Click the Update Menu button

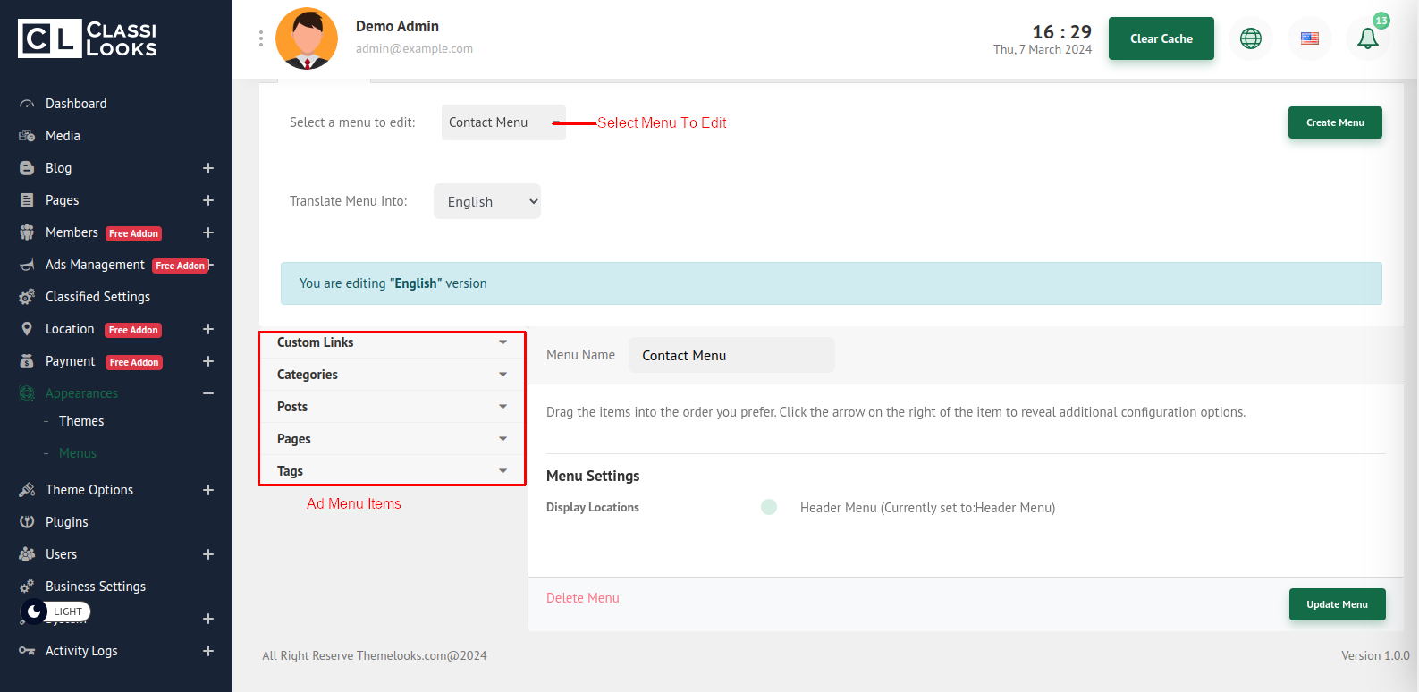1337,604
